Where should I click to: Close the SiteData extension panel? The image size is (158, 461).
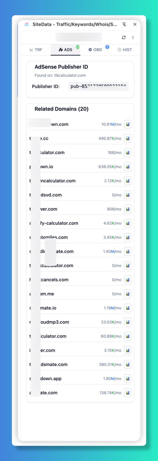[x=135, y=24]
